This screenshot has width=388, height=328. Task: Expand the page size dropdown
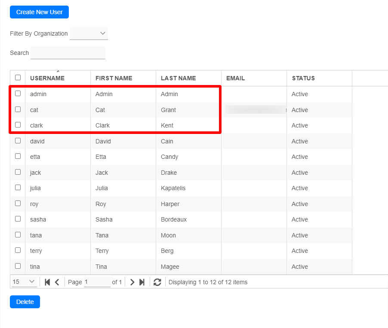tap(24, 282)
